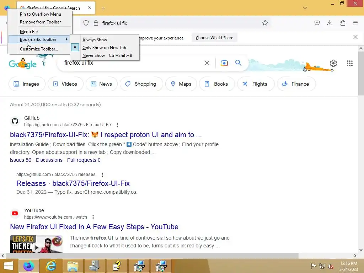Toggle the Menu Bar entry
364x273 pixels.
click(x=40, y=31)
